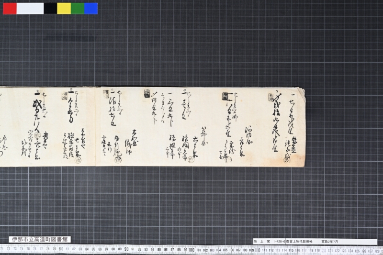Click the 伊那市立高遠町図書館 label
The image size is (383, 255).
pos(40,239)
